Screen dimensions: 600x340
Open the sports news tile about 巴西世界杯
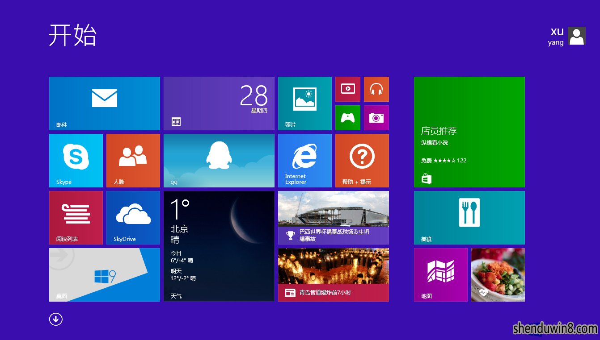pyautogui.click(x=334, y=218)
